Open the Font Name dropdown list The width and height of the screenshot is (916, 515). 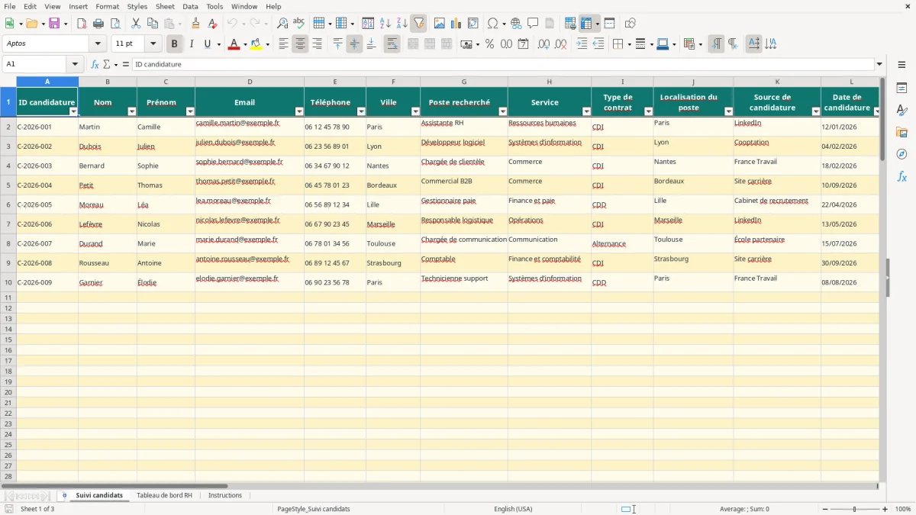coord(98,44)
